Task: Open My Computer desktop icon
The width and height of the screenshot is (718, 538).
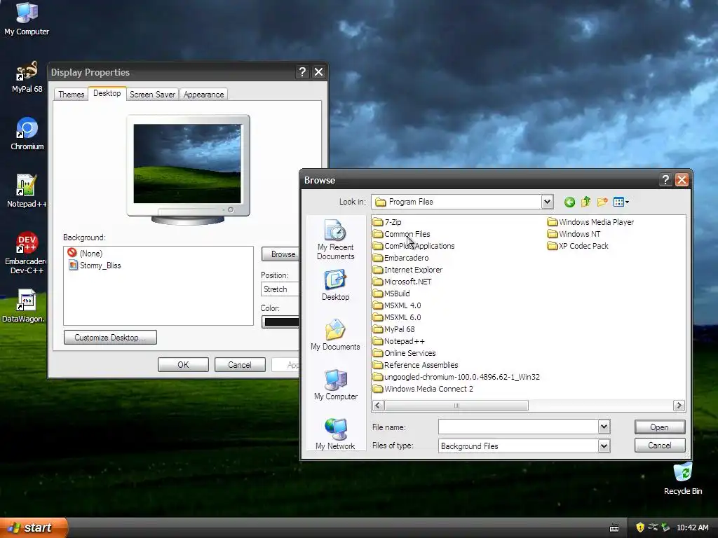Action: coord(27,18)
